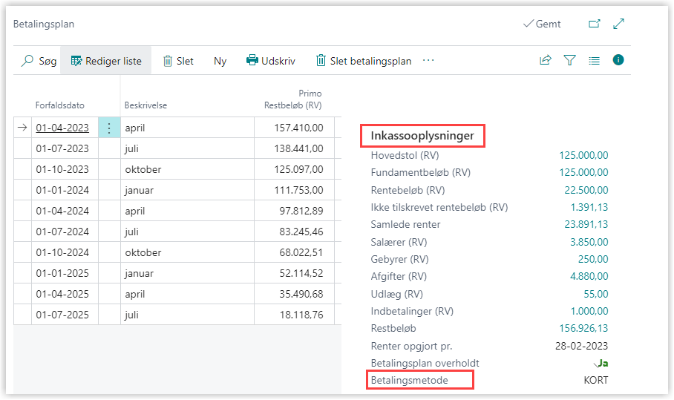Image resolution: width=674 pixels, height=400 pixels.
Task: Toggle the info FactBox pane icon
Action: (618, 61)
